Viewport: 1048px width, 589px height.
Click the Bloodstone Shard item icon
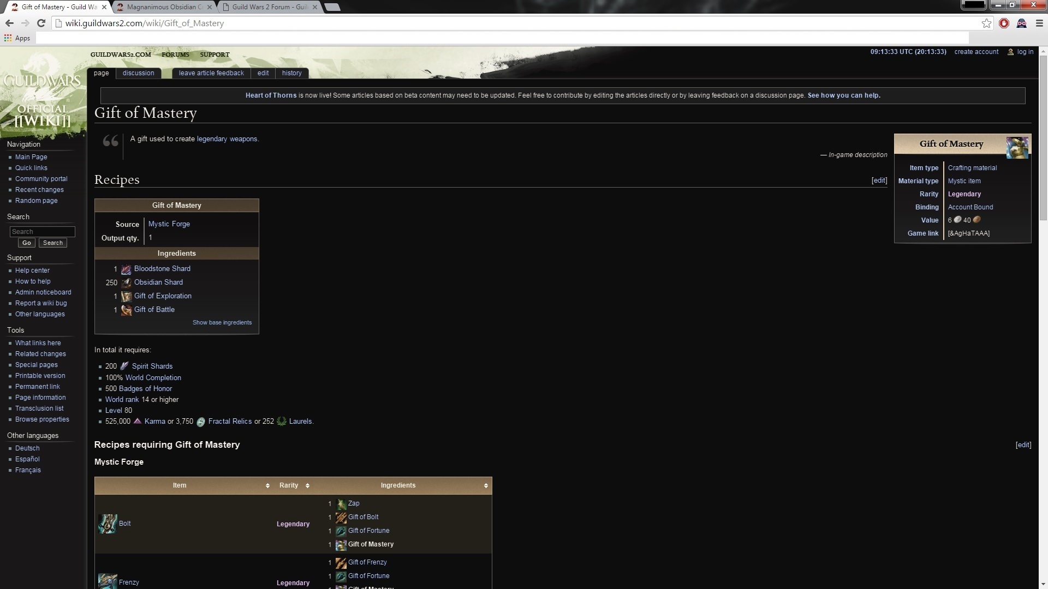click(126, 269)
